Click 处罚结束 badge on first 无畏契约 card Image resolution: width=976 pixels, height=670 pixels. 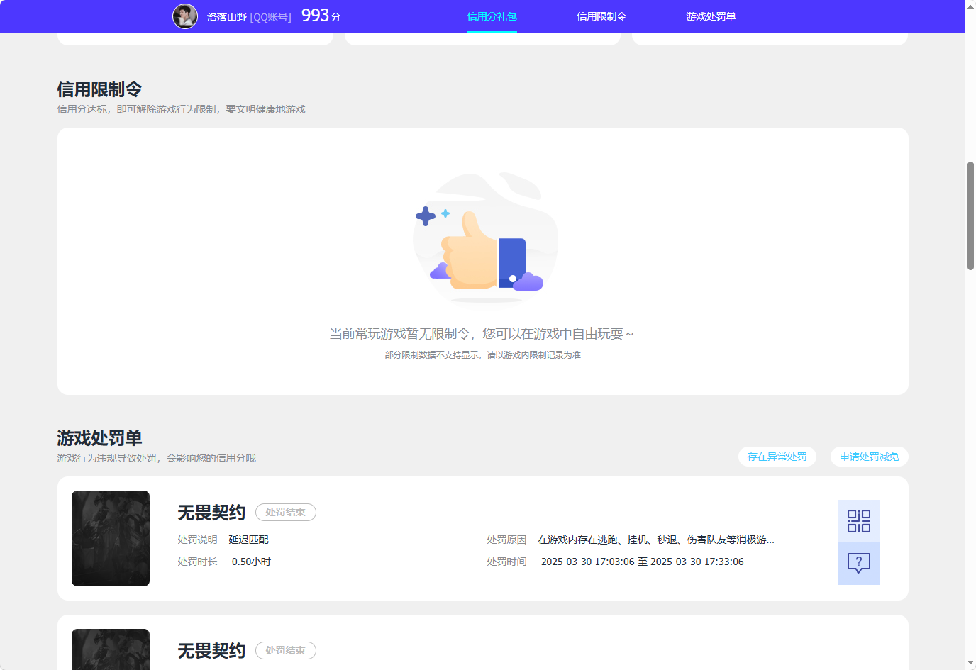tap(286, 512)
